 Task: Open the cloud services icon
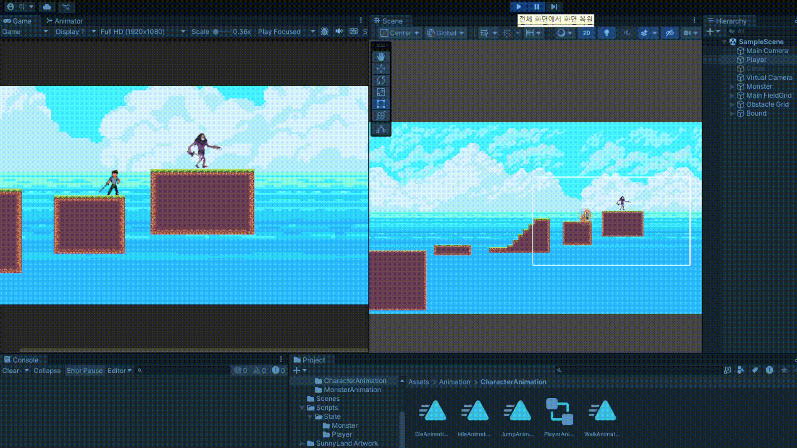47,7
